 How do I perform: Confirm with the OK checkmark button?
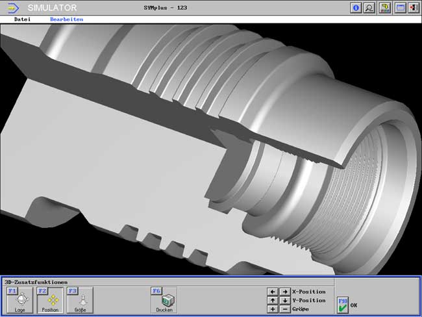(x=343, y=305)
